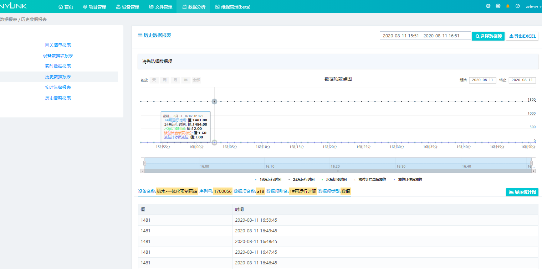Click 导出EXCEL button

(x=522, y=36)
